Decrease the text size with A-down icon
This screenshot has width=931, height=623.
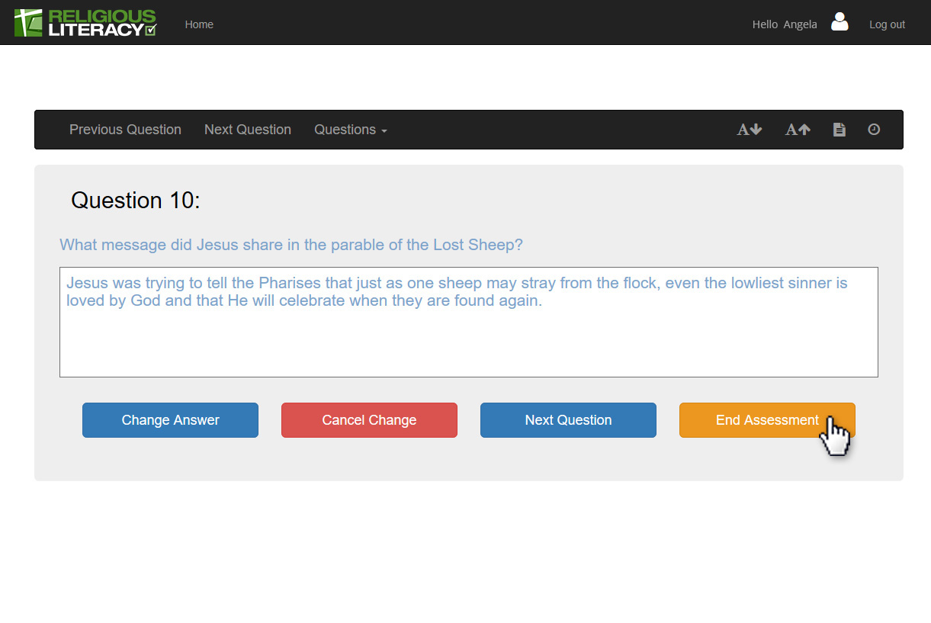click(x=749, y=130)
